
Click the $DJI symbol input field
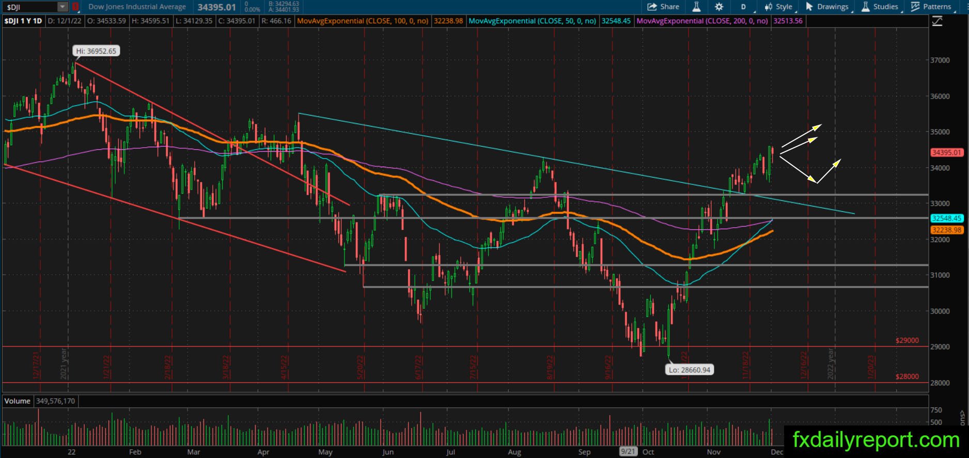pyautogui.click(x=30, y=7)
